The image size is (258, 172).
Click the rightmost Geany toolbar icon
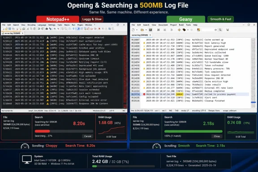coord(228,30)
